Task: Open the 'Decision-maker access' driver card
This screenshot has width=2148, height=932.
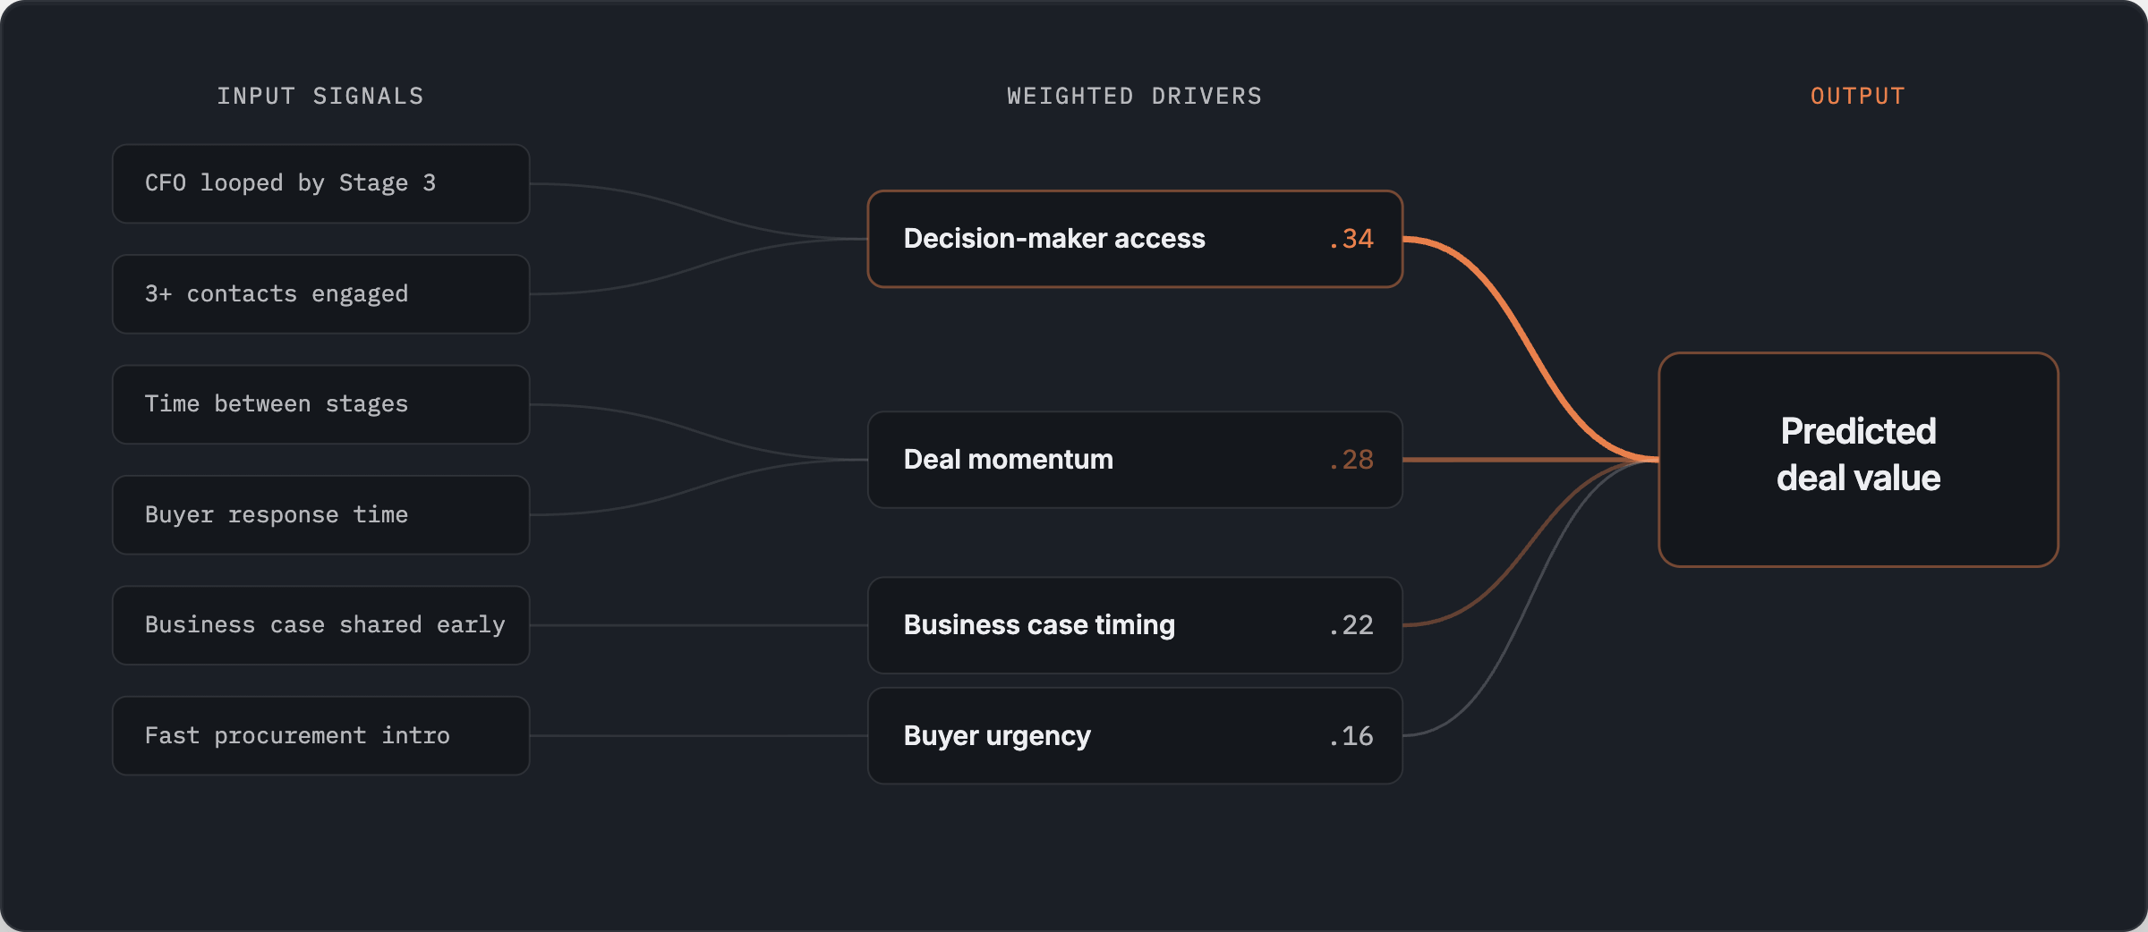Action: 1135,239
